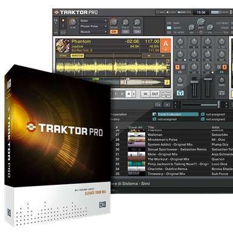Image resolution: width=233 pixels, height=233 pixels.
Task: Click the loop size forward arrow
Action: 134,94
